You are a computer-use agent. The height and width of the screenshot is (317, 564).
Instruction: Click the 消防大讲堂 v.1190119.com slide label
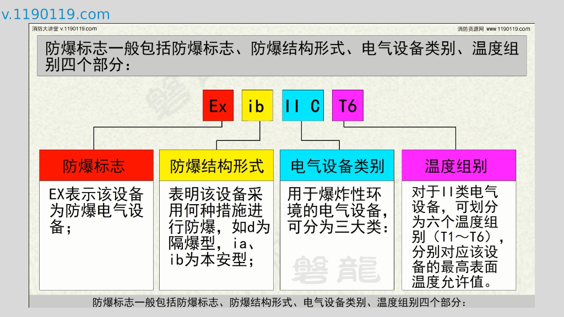64,29
